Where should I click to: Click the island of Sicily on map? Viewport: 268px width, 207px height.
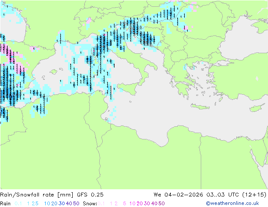coord(129,88)
